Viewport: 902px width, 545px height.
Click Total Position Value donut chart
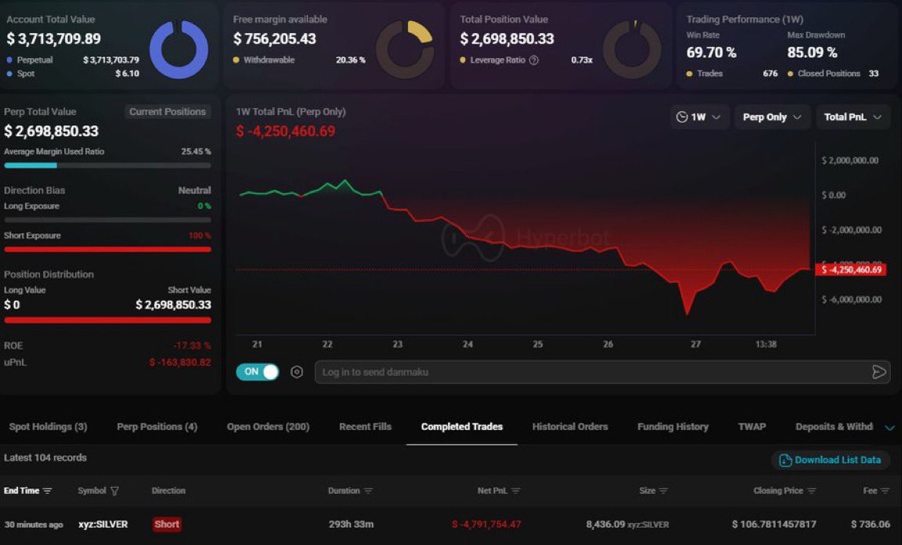coord(632,49)
